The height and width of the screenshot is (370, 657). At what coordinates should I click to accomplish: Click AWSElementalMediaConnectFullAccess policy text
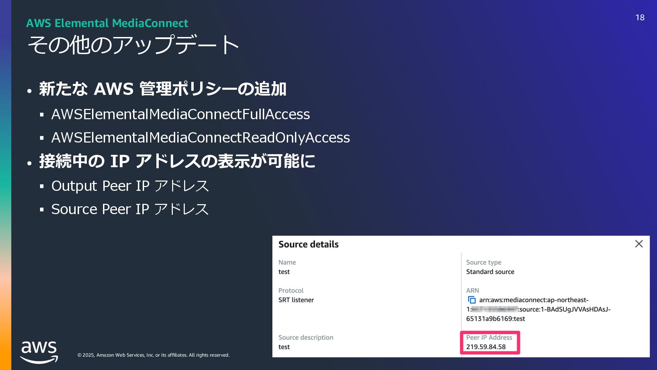[x=180, y=114]
